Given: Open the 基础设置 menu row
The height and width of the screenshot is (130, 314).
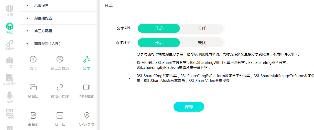Looking at the screenshot, I should (59, 5).
